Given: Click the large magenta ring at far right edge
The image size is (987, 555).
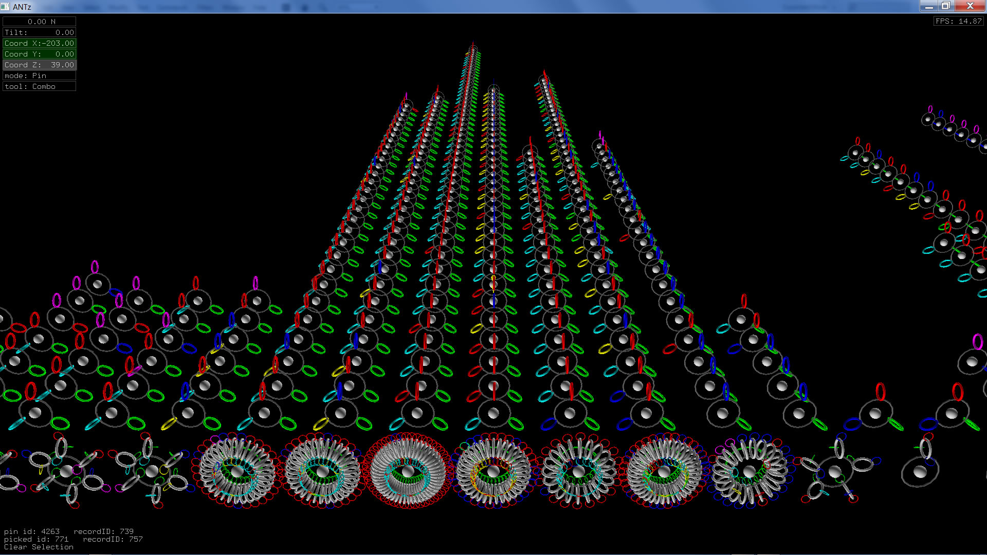Looking at the screenshot, I should click(977, 341).
